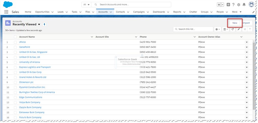Open the Contacts tab
This screenshot has height=123, width=258.
[120, 12]
